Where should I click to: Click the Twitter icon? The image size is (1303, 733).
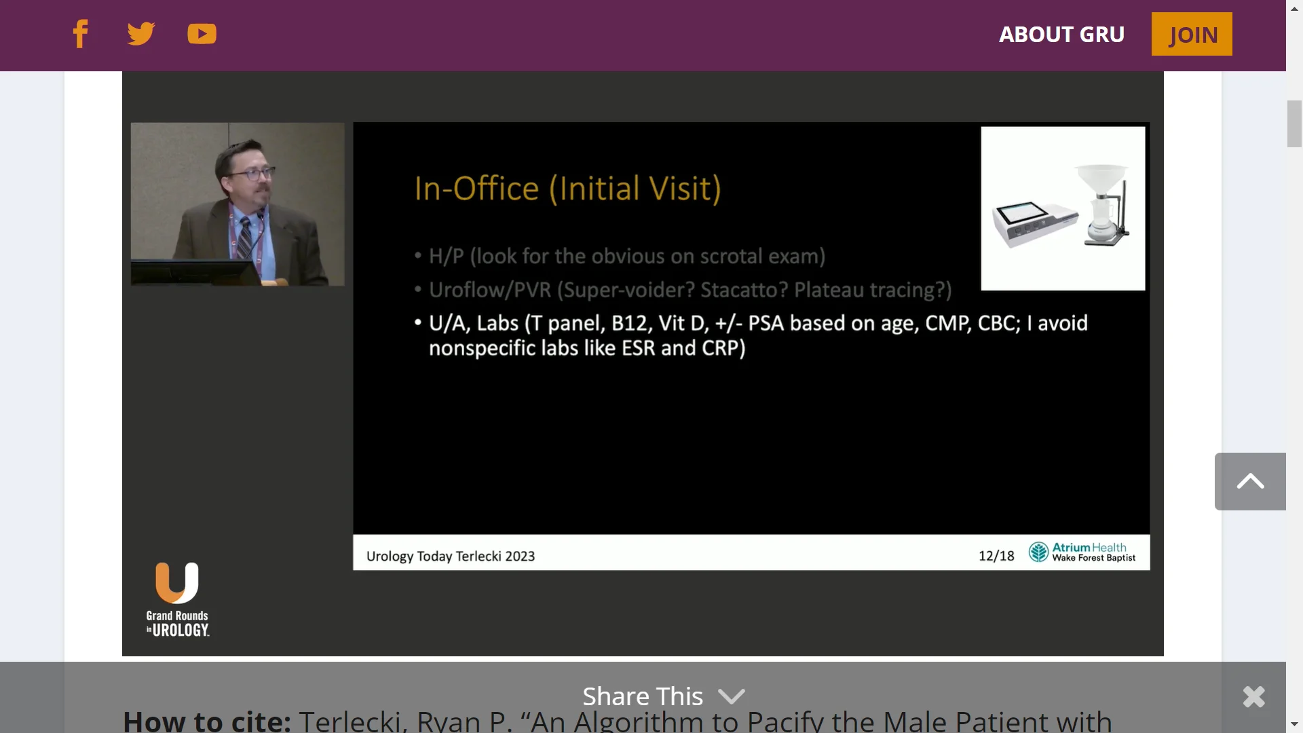[x=140, y=33]
